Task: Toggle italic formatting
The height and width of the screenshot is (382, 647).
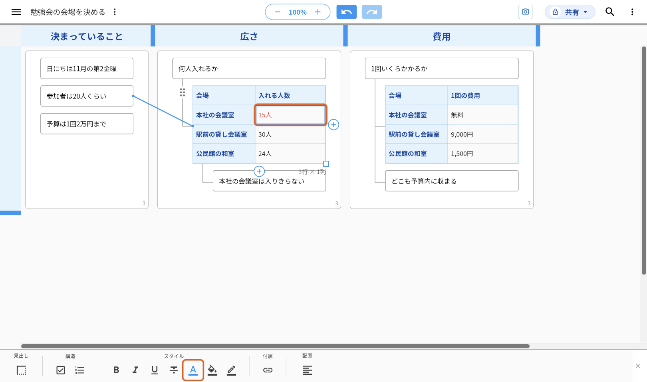Action: 135,370
